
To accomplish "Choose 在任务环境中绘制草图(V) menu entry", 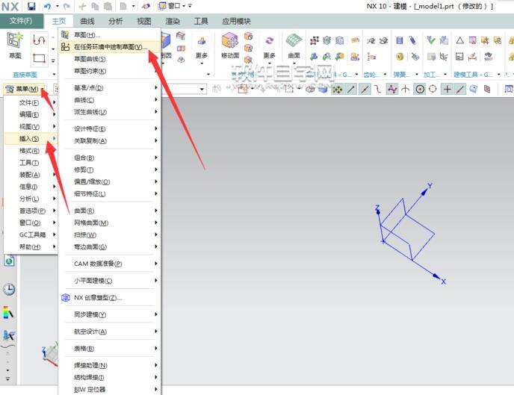I will 110,47.
